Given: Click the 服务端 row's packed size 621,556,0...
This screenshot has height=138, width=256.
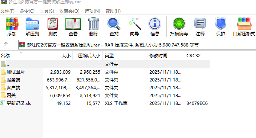Looking at the screenshot, I should (x=88, y=80).
